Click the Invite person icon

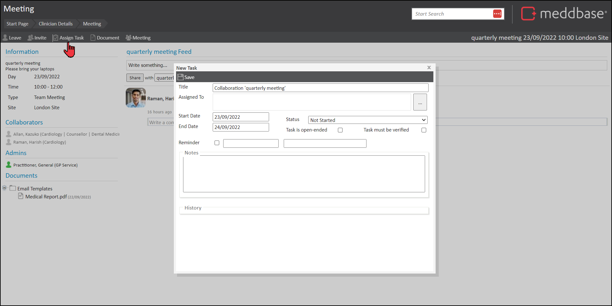pyautogui.click(x=31, y=38)
